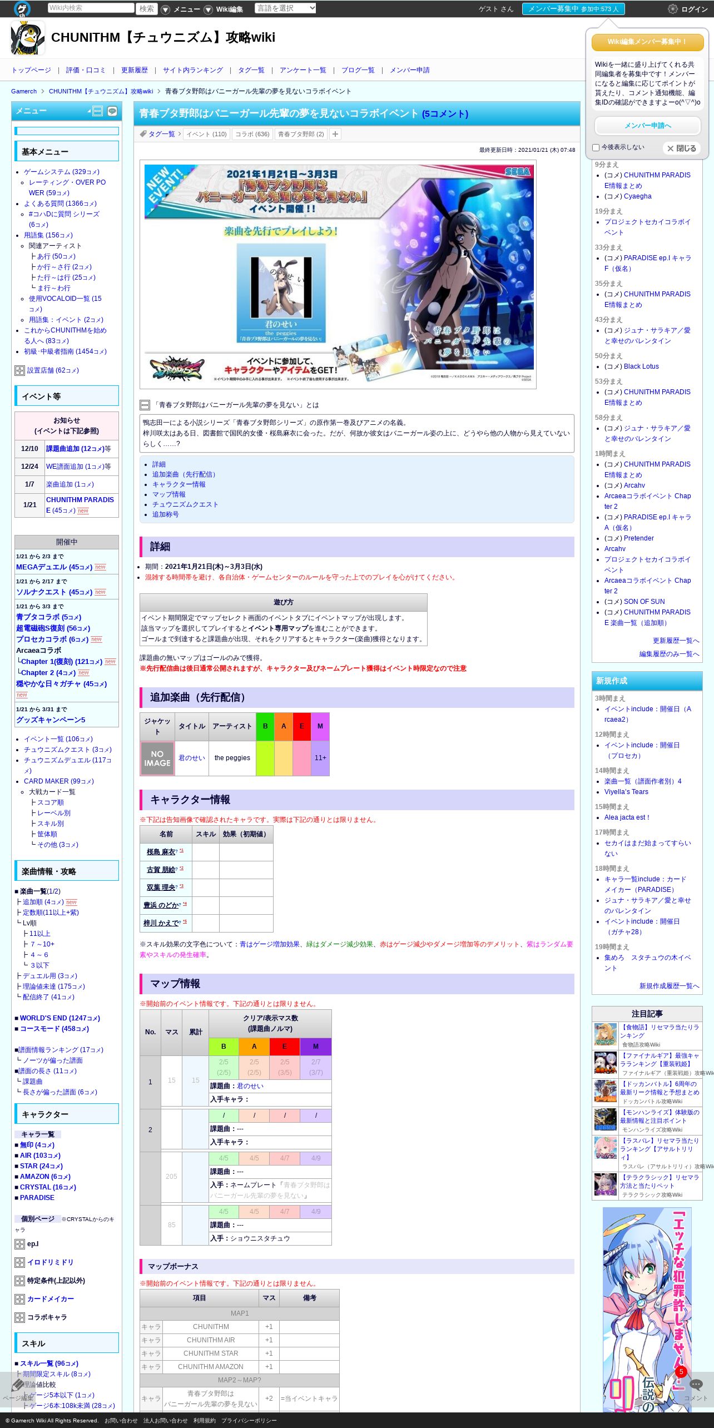Click the tag icon beside タグ一覧

[143, 134]
